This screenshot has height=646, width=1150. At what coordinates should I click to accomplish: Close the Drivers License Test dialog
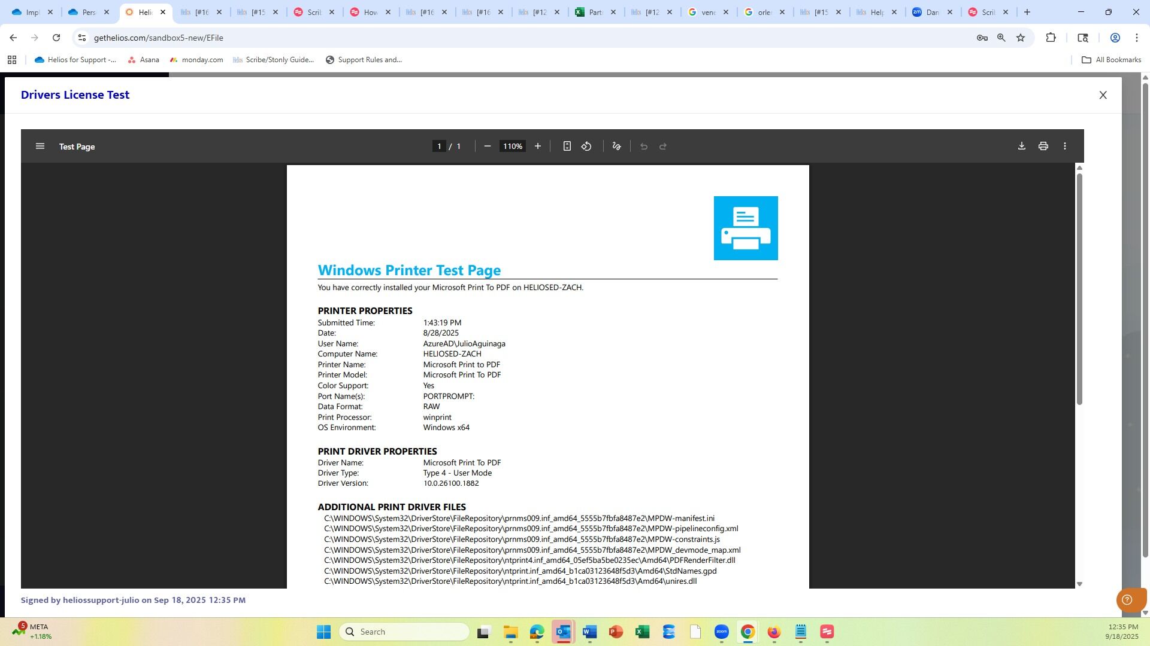(1103, 95)
